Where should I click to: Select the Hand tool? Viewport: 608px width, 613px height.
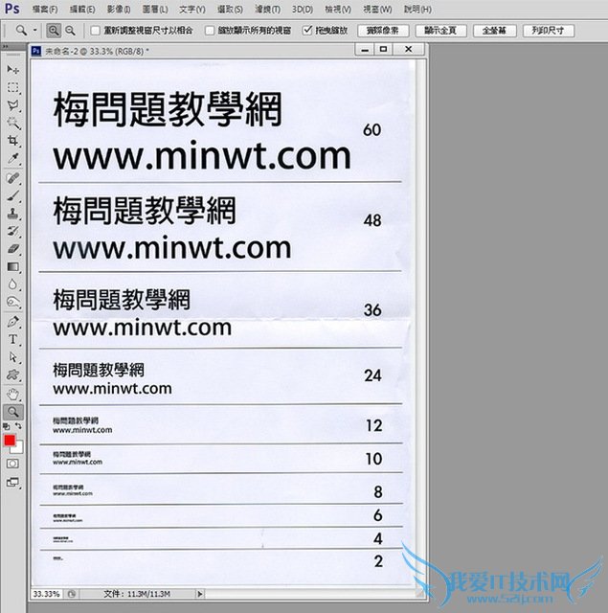tap(12, 394)
